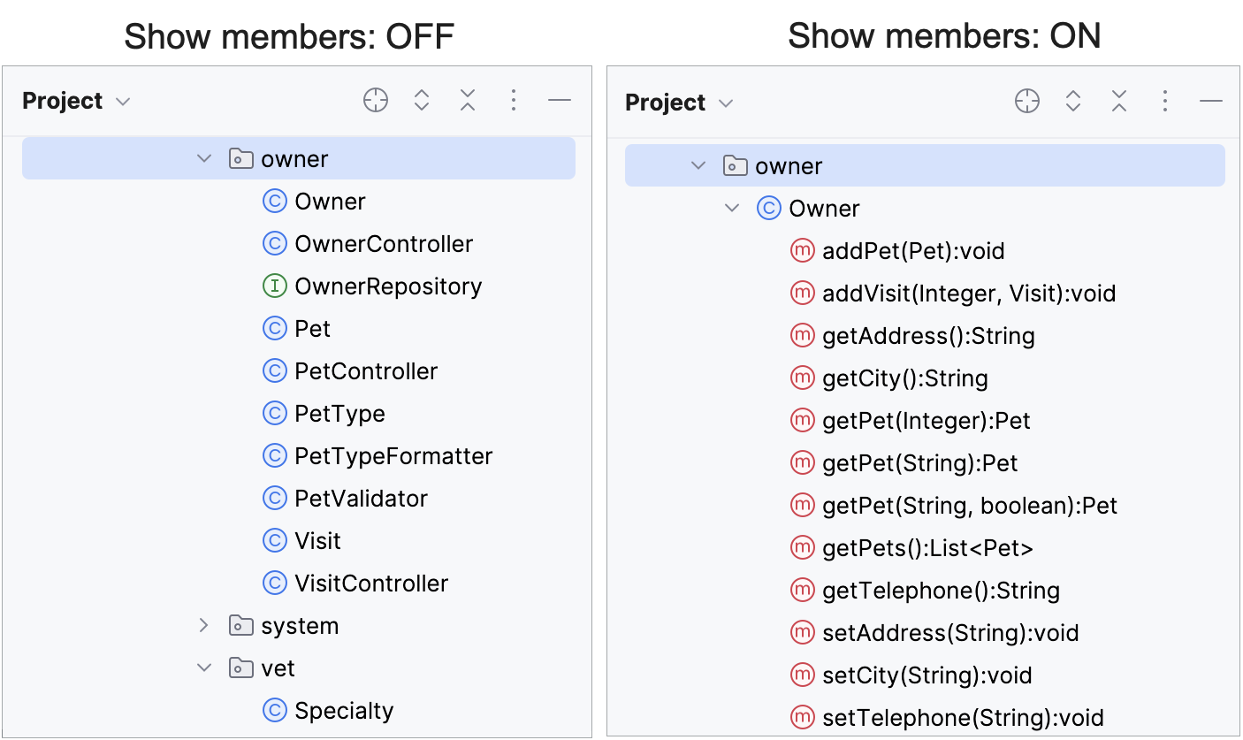
Task: Click the folder icon beside system package
Action: (x=240, y=625)
